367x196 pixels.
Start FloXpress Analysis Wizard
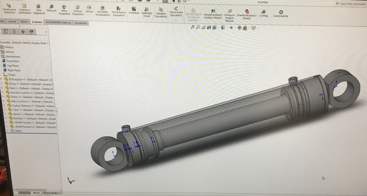pos(229,16)
